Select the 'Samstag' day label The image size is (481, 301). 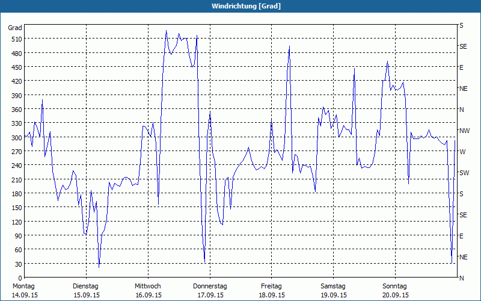pyautogui.click(x=333, y=287)
